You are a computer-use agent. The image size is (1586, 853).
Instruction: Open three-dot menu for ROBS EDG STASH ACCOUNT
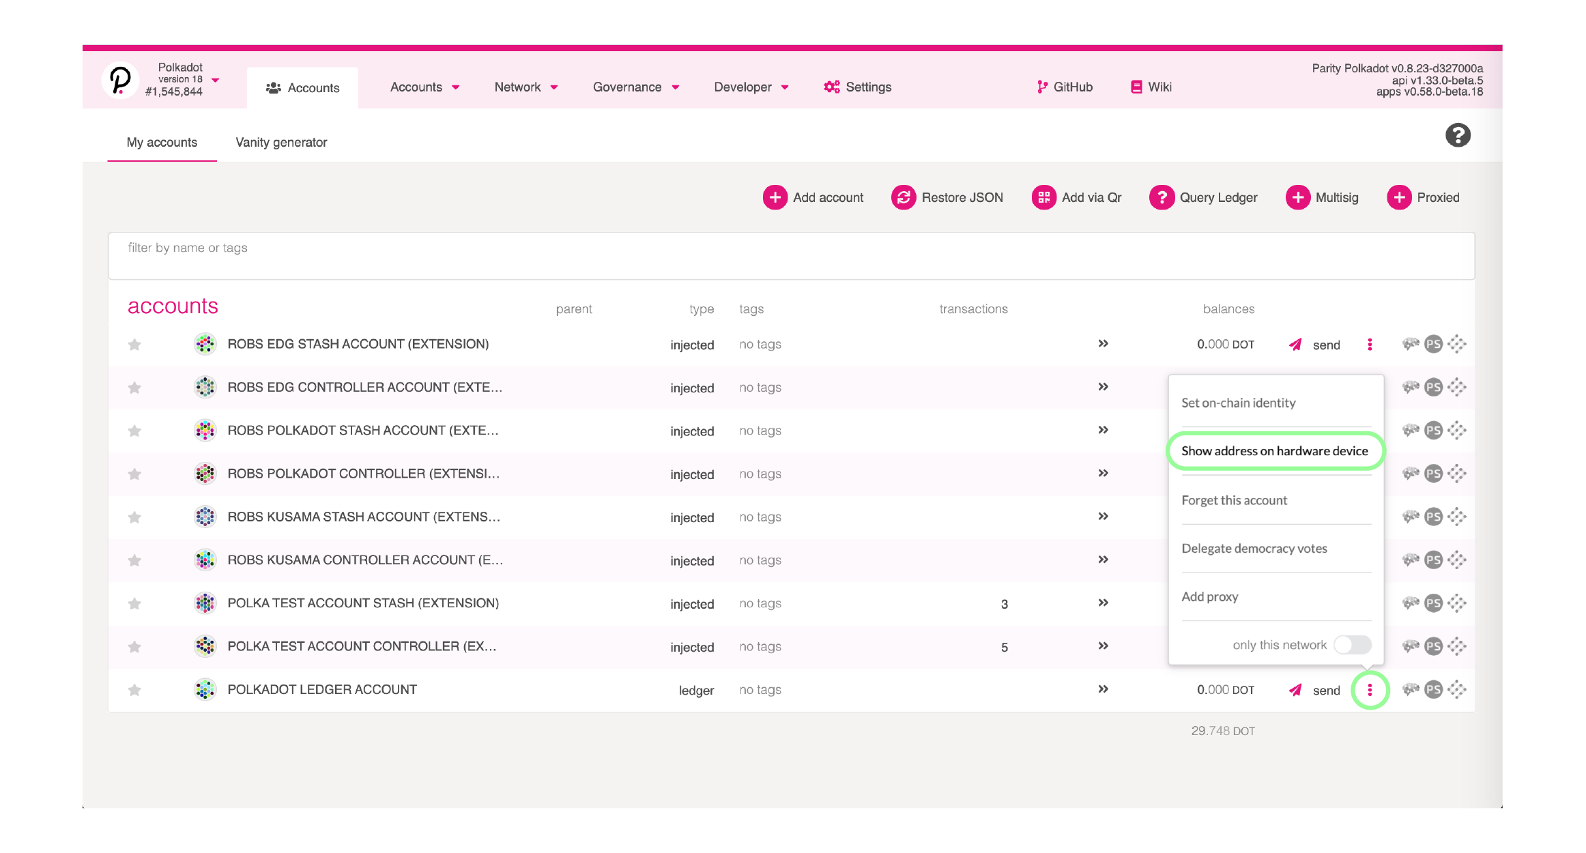[x=1370, y=345]
